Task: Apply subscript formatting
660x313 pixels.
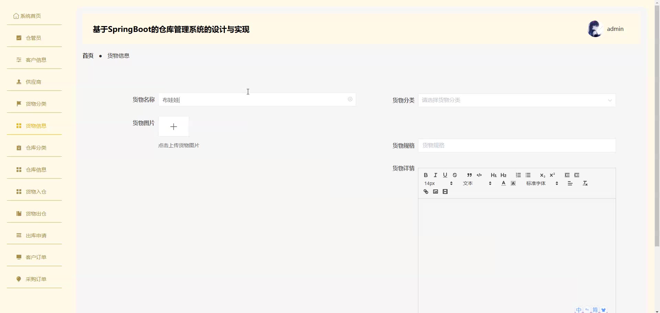Action: tap(542, 175)
